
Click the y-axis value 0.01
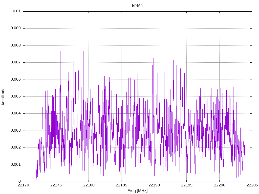[17, 11]
